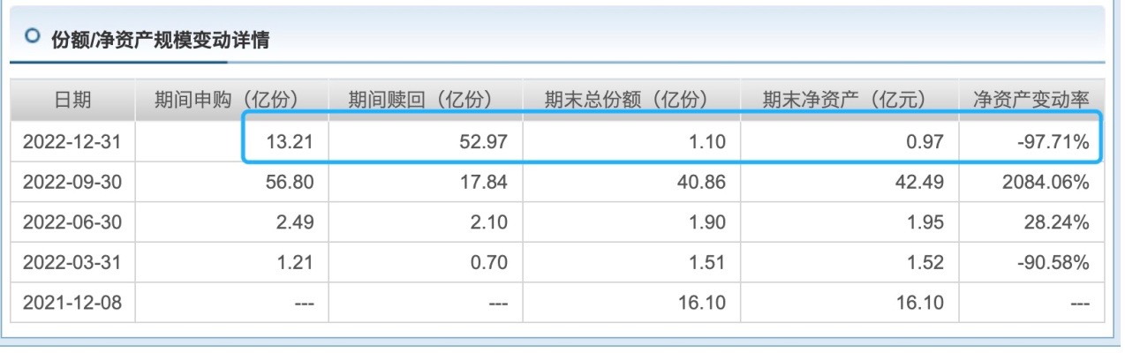Select the 42.49 net asset value

coord(923,182)
